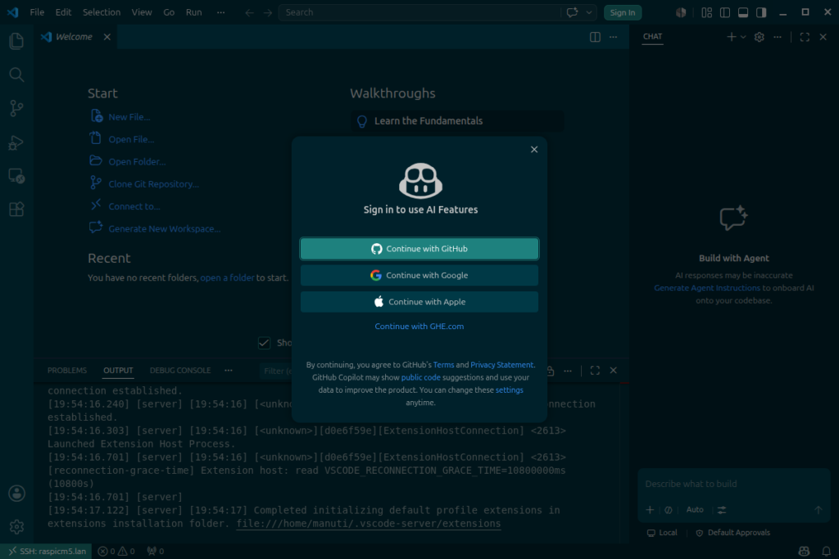
Task: Open Copilot status icon in status bar
Action: point(804,551)
